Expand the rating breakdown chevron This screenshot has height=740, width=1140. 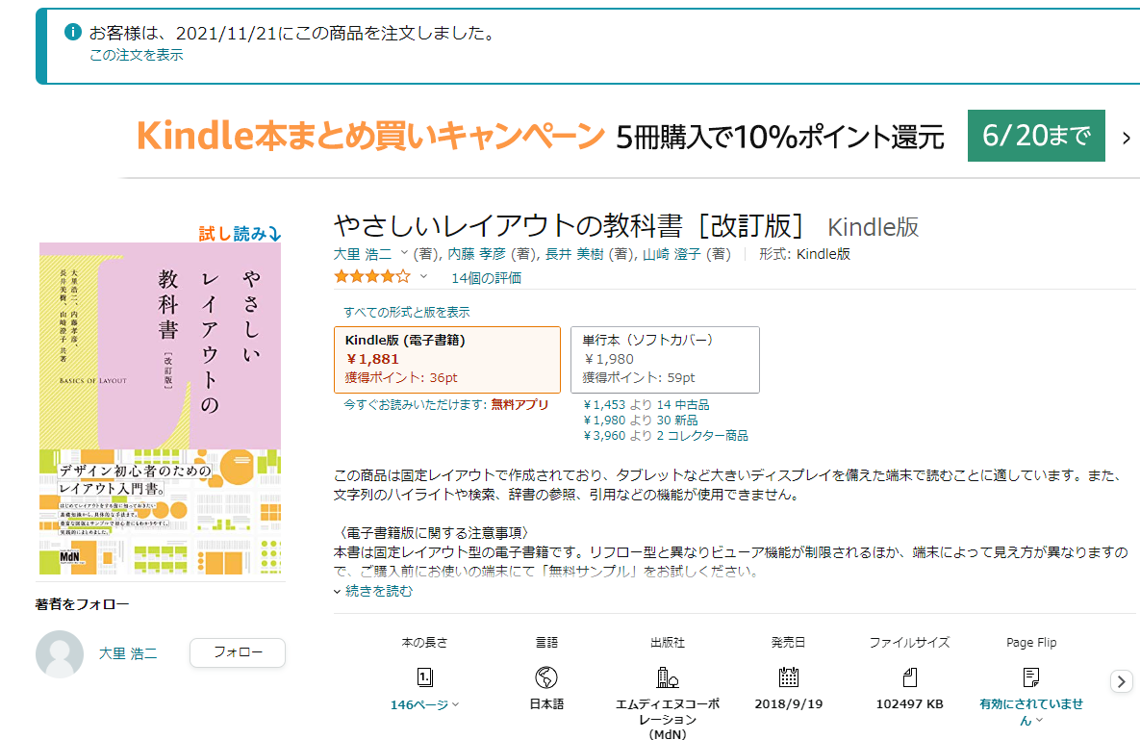pos(424,277)
